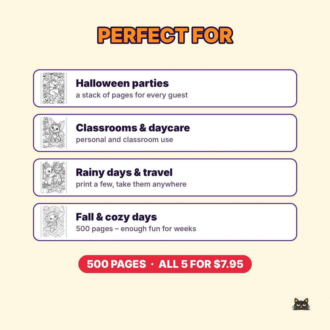Click the grumpy black cat logo
Viewport: 330px width, 330px height.
(x=301, y=304)
